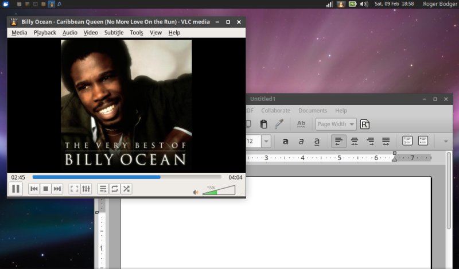Skip to the next track in VLC

57,189
